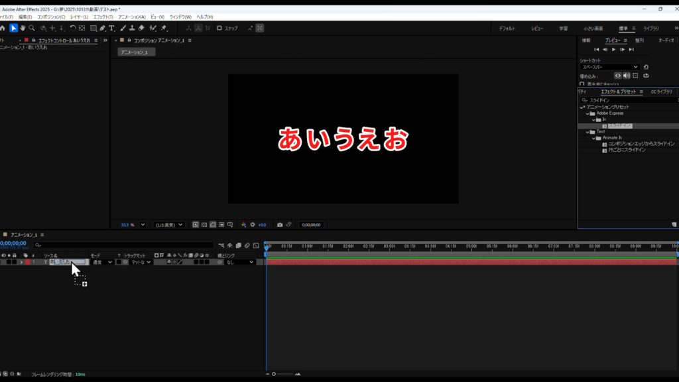Image resolution: width=679 pixels, height=382 pixels.
Task: Toggle audio speaker icon in Preview panel
Action: (x=627, y=76)
